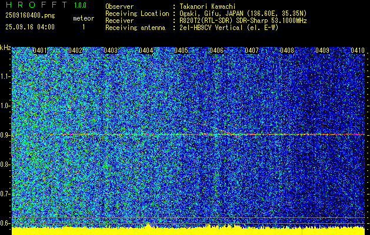370x235 pixels.
Task: Click the Observer label
Action: (x=119, y=6)
